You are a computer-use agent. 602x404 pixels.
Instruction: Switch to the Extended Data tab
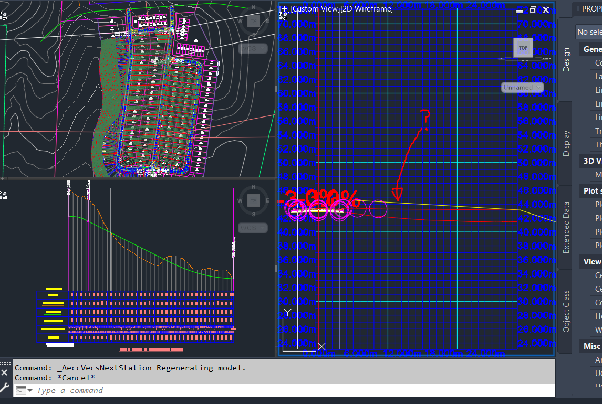pyautogui.click(x=566, y=226)
